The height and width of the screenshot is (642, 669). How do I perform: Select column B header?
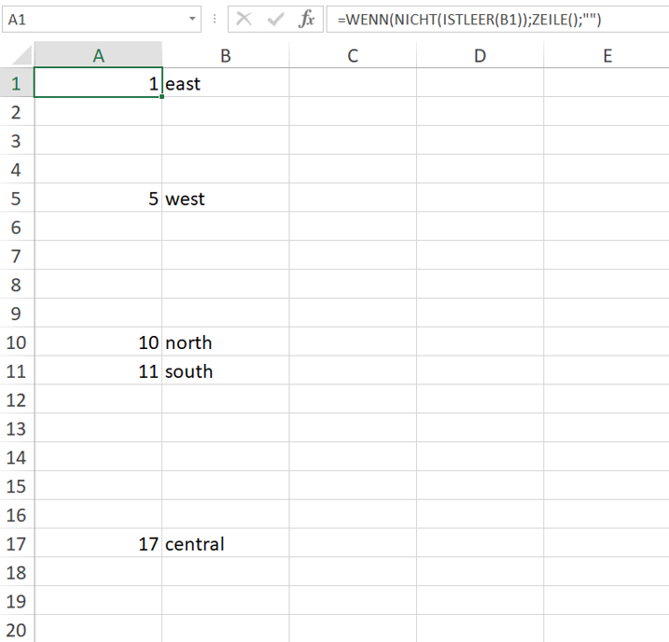(225, 55)
